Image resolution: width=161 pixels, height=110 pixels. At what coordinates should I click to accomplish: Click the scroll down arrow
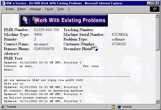[x=157, y=101]
